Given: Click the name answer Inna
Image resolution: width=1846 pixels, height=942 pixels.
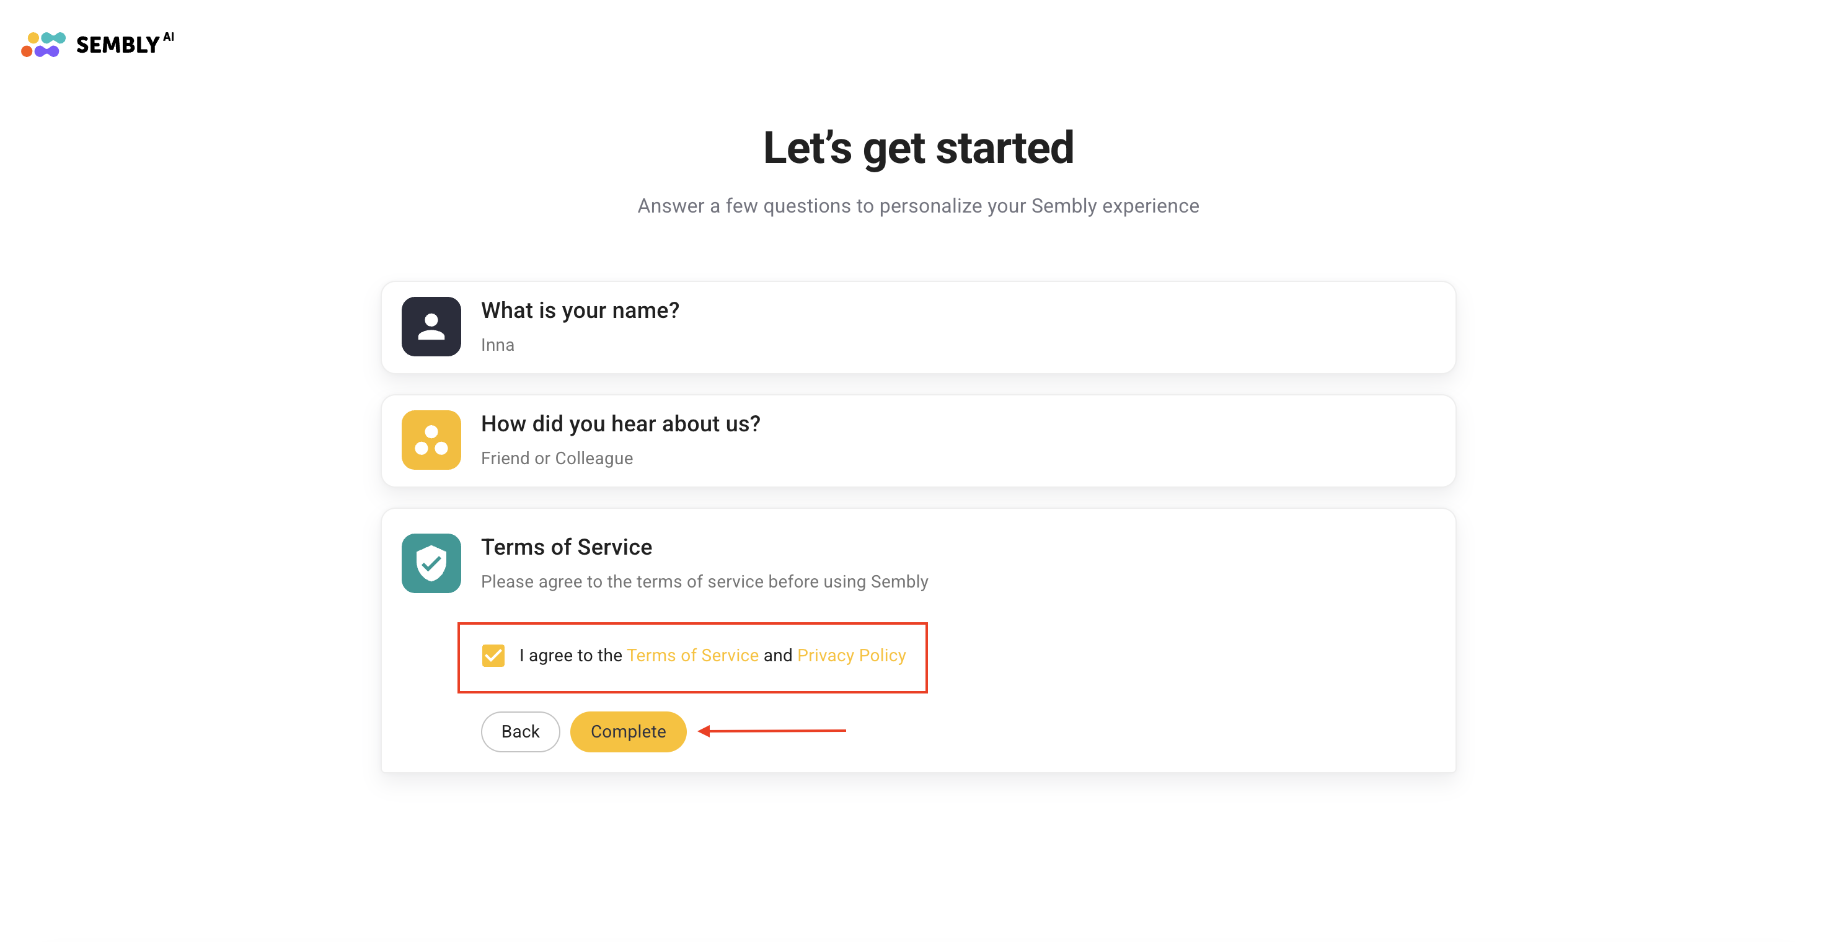Looking at the screenshot, I should 497,345.
